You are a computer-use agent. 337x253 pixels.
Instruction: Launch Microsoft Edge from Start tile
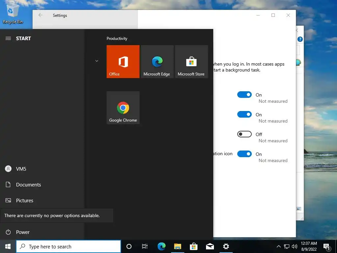157,62
